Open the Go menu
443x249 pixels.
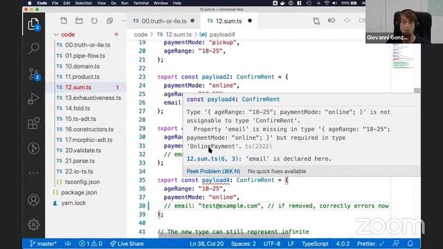114,3
